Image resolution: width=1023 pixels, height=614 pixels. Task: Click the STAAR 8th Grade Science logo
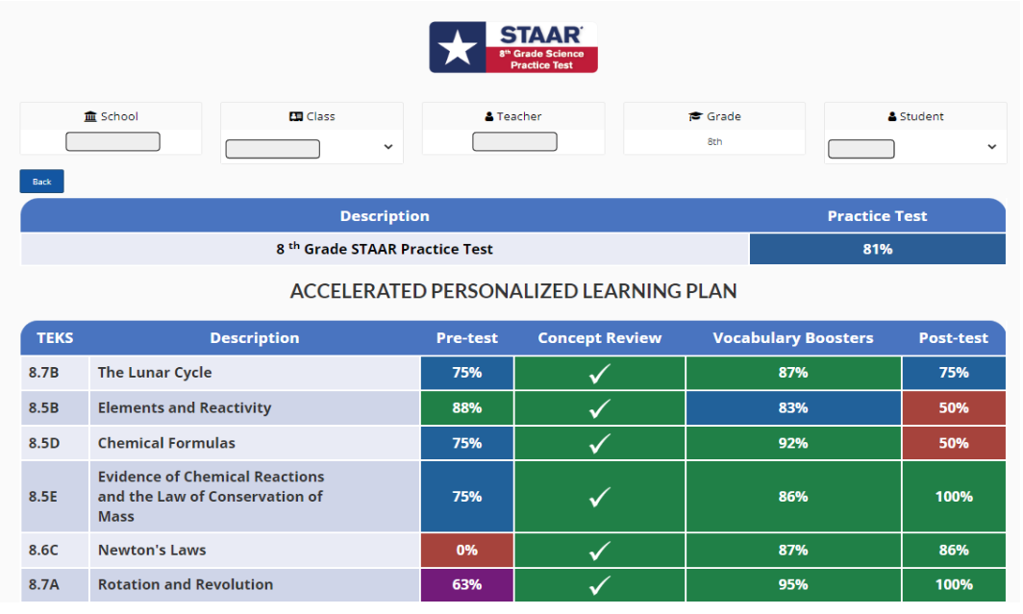tap(512, 47)
